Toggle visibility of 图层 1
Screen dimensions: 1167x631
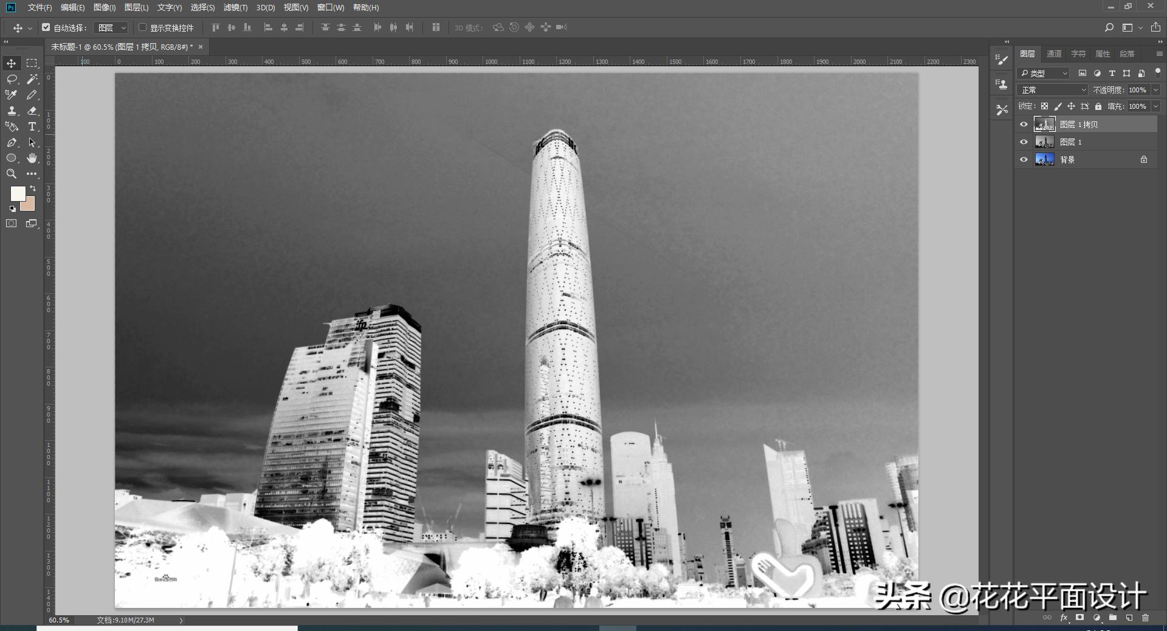click(x=1024, y=142)
